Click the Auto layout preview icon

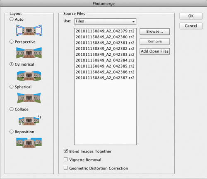29,30
